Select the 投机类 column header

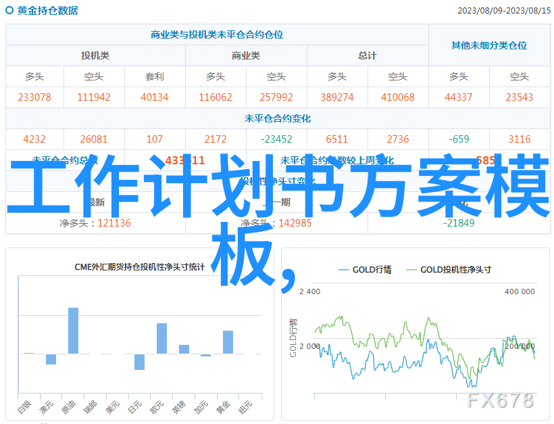coord(95,55)
